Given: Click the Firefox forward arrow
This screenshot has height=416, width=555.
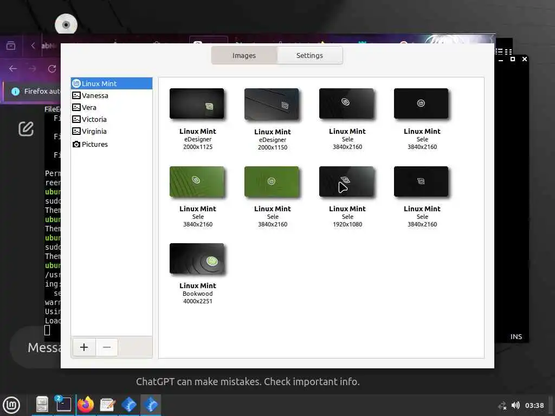Looking at the screenshot, I should coord(33,69).
